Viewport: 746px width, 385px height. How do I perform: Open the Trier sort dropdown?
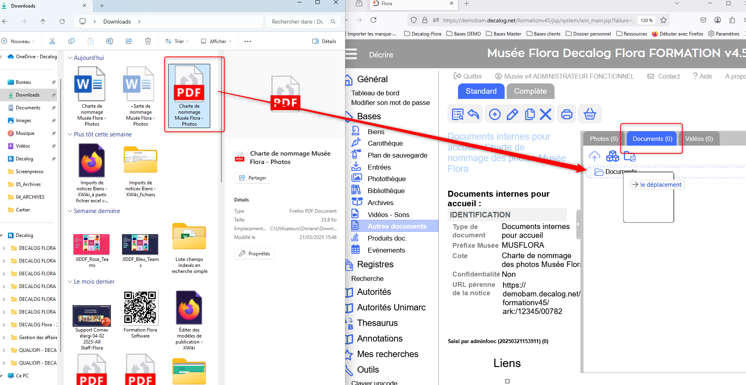[x=177, y=41]
